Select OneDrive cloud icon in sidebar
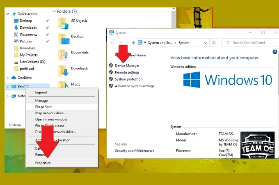This screenshot has width=279, height=185. pos(14,78)
